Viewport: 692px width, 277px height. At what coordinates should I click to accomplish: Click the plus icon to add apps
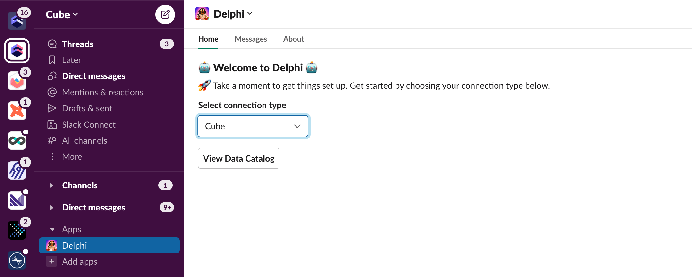(x=52, y=261)
